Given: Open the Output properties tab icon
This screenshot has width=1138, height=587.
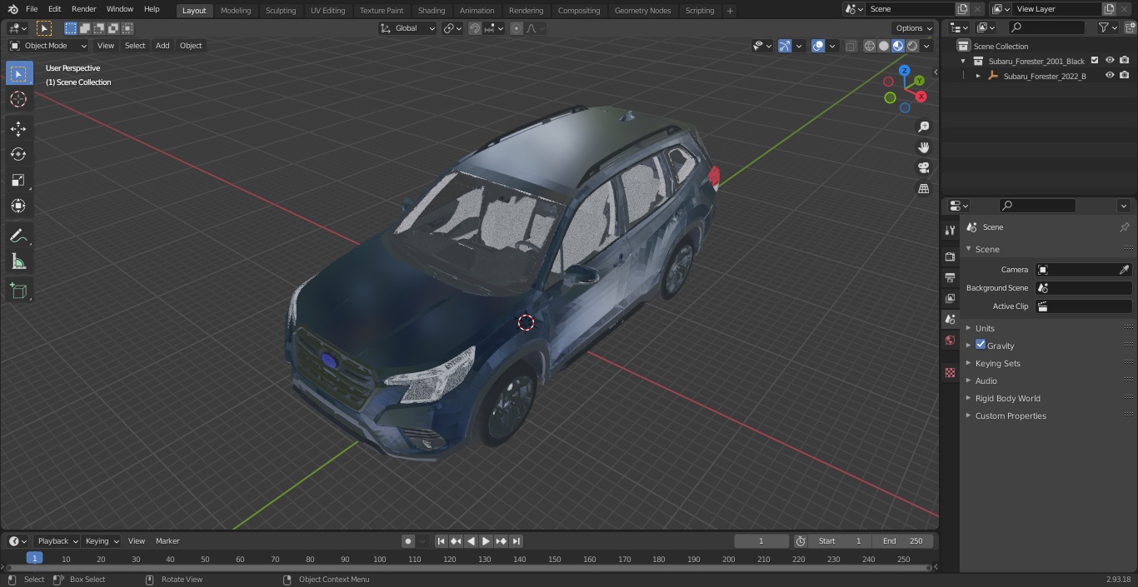Looking at the screenshot, I should point(950,277).
